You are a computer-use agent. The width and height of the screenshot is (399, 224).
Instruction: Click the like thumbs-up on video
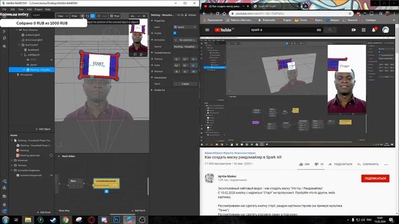click(x=301, y=164)
